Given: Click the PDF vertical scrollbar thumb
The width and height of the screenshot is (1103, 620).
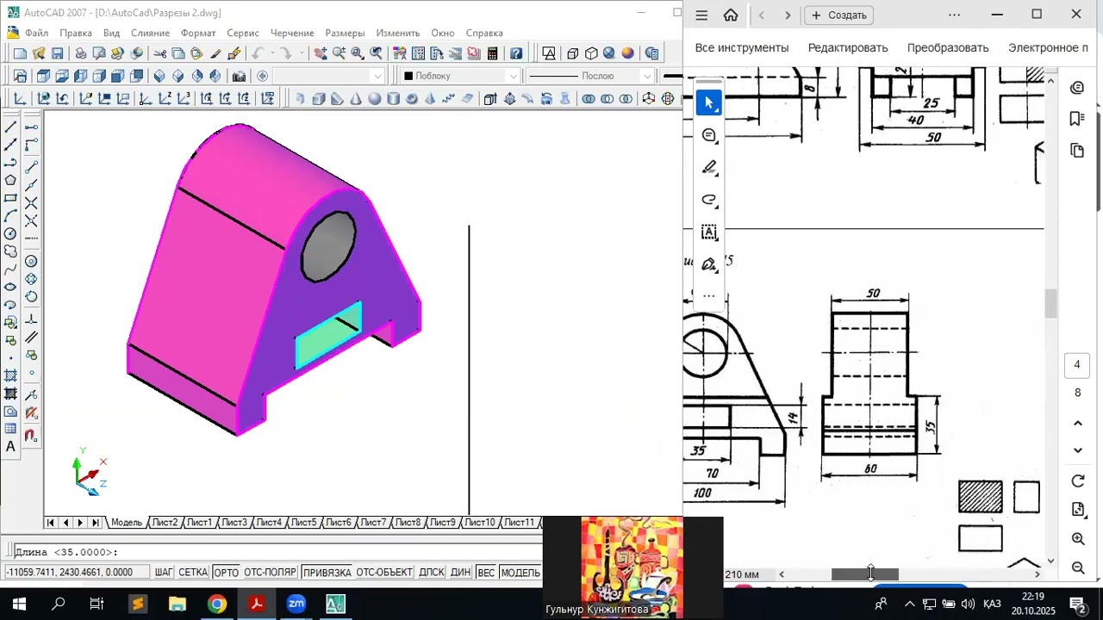Looking at the screenshot, I should click(x=1050, y=303).
